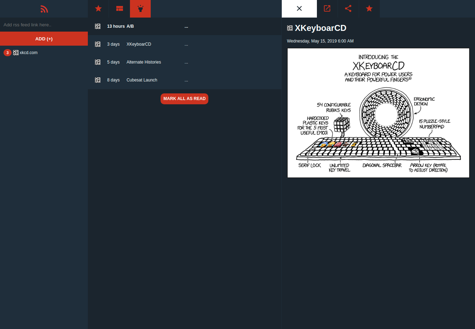Click the 13 hours timestamp
The height and width of the screenshot is (329, 475).
[116, 26]
